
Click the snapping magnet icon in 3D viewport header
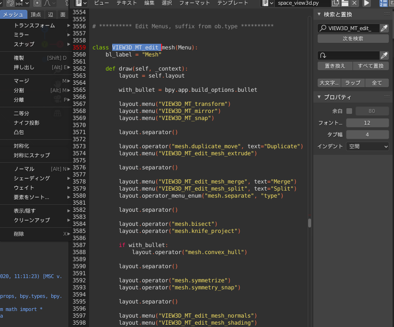(10, 3)
